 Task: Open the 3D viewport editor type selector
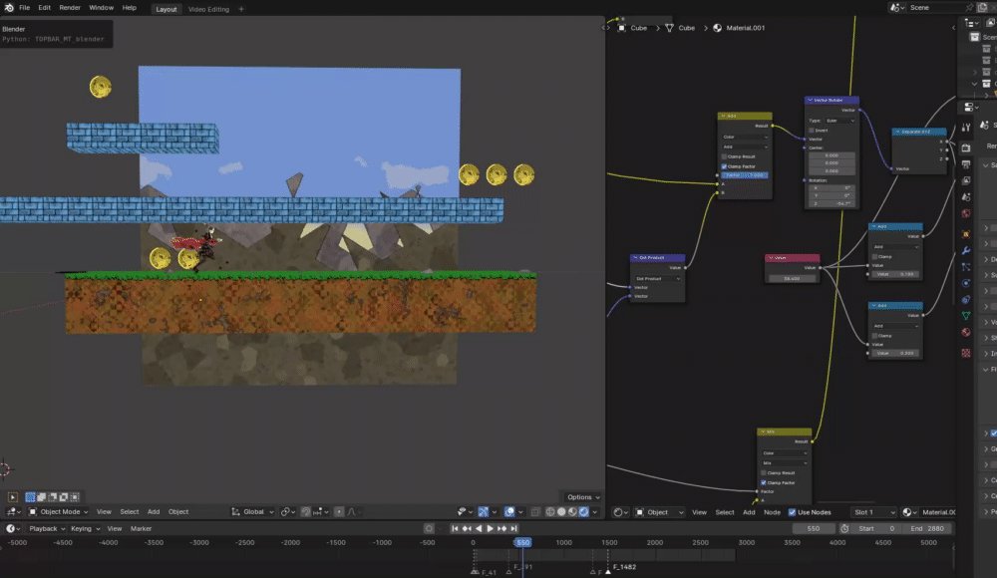[13, 512]
